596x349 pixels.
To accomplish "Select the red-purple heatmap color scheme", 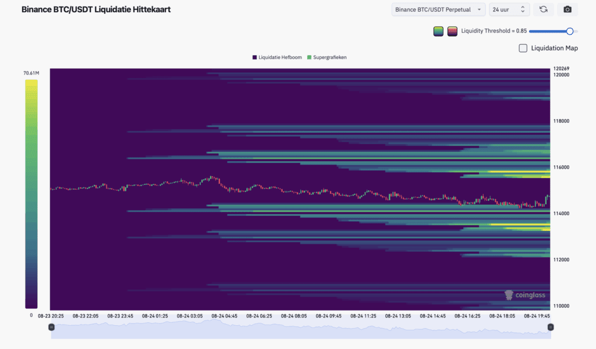I will point(452,31).
